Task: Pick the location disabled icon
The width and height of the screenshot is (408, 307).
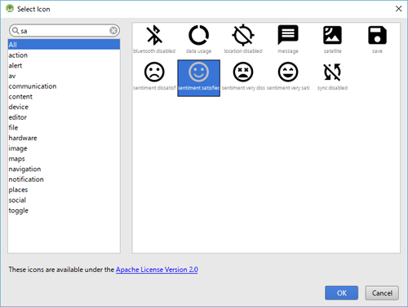Action: tap(243, 35)
